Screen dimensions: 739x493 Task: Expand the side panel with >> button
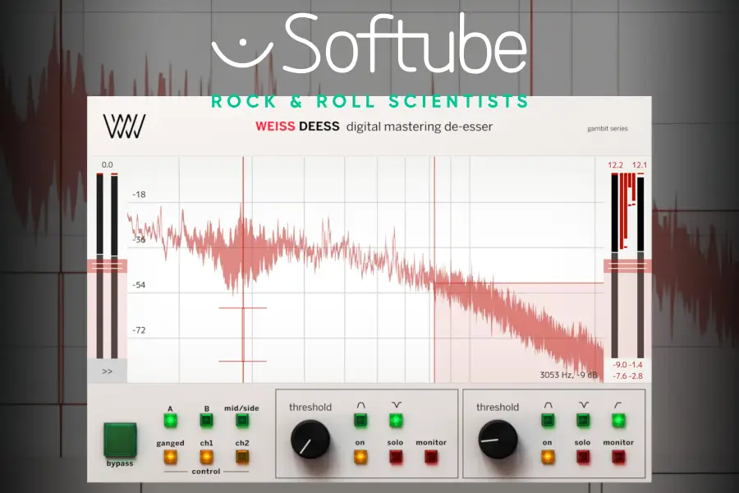pos(107,371)
